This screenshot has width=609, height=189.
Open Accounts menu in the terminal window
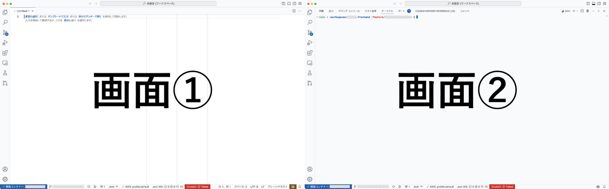coord(310,169)
